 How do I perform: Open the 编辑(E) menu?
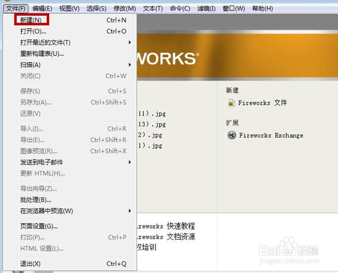[x=42, y=9]
